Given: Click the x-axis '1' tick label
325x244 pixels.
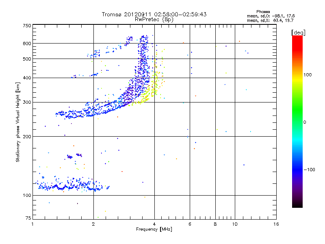Looking at the screenshot, I should tap(32, 224).
